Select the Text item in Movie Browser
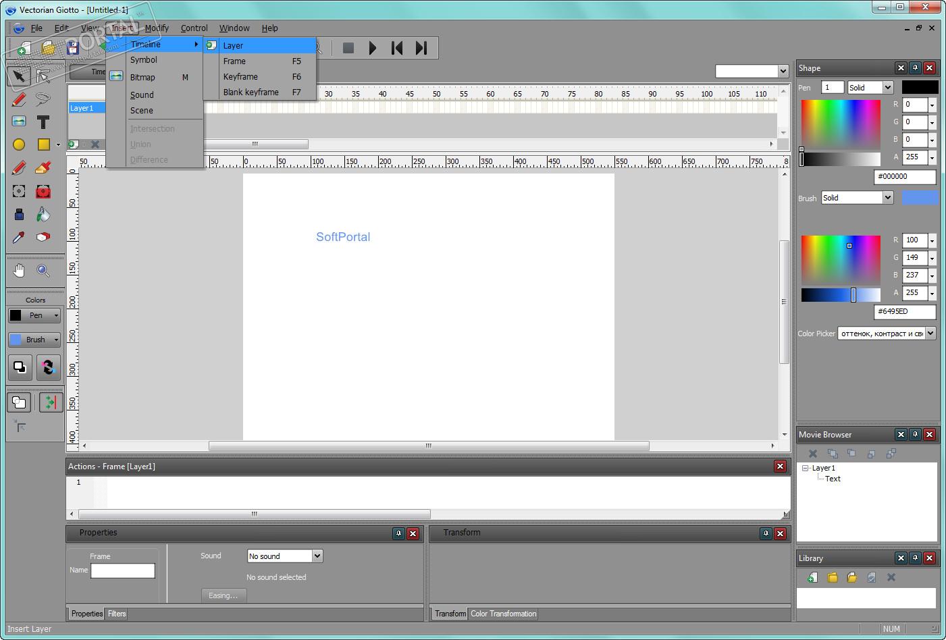Screen dimensions: 946x640 [x=833, y=479]
